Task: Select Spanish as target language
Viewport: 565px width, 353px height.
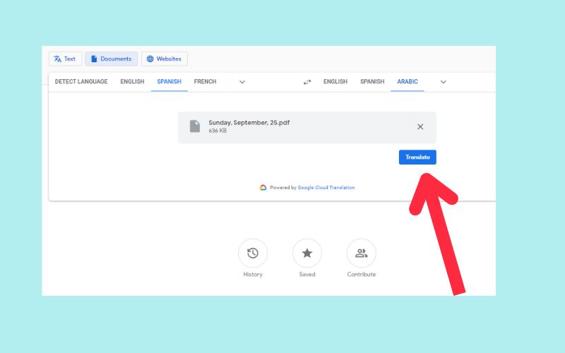Action: (x=372, y=82)
